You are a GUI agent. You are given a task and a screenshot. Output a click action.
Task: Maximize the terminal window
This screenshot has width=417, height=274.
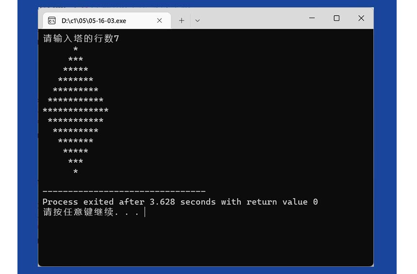click(337, 18)
